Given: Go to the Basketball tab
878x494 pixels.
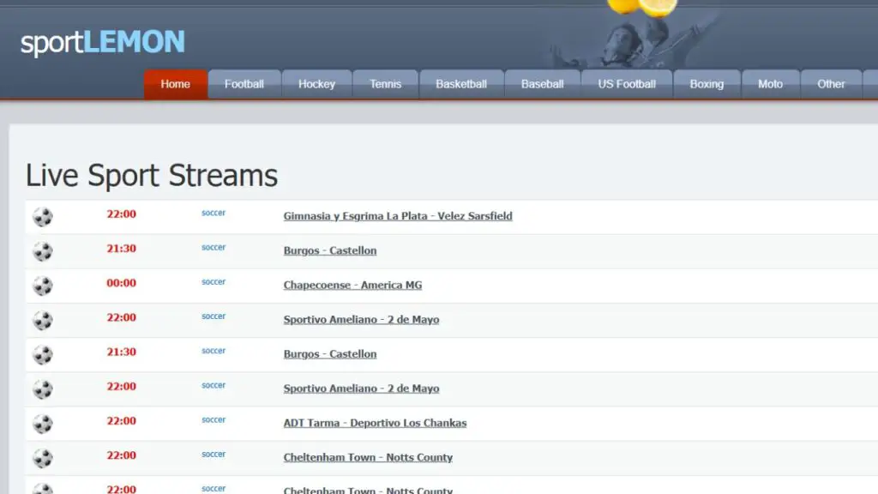Looking at the screenshot, I should coord(461,84).
